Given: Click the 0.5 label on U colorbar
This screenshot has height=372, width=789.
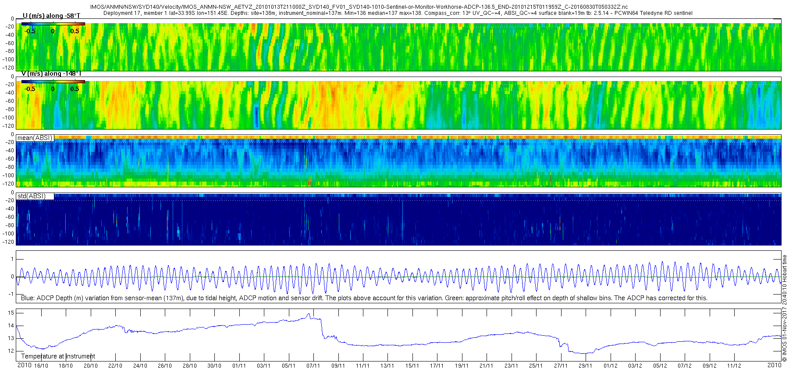Looking at the screenshot, I should click(x=75, y=31).
